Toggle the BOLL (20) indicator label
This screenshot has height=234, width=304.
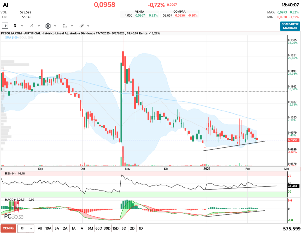[26, 38]
